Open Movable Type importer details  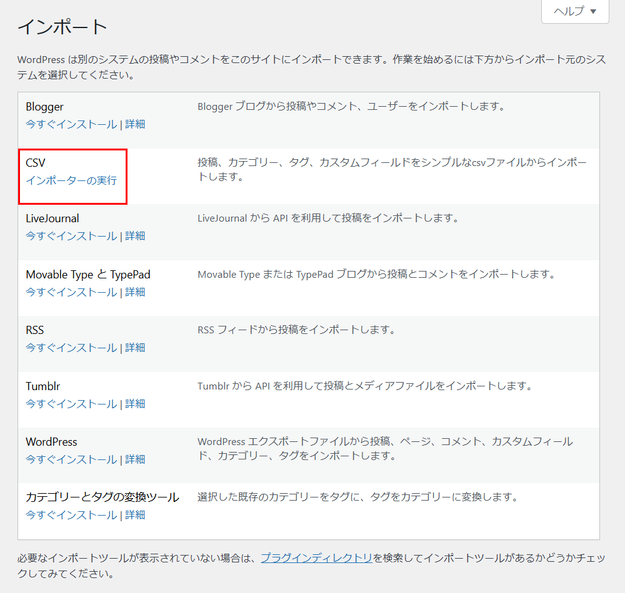click(136, 292)
